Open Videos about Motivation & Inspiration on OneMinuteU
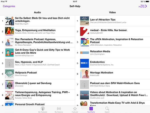 119,94
